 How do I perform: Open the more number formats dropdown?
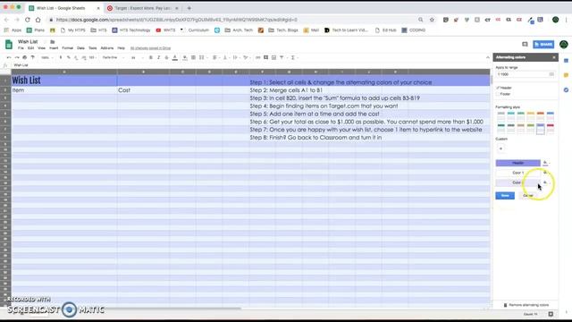(93, 57)
